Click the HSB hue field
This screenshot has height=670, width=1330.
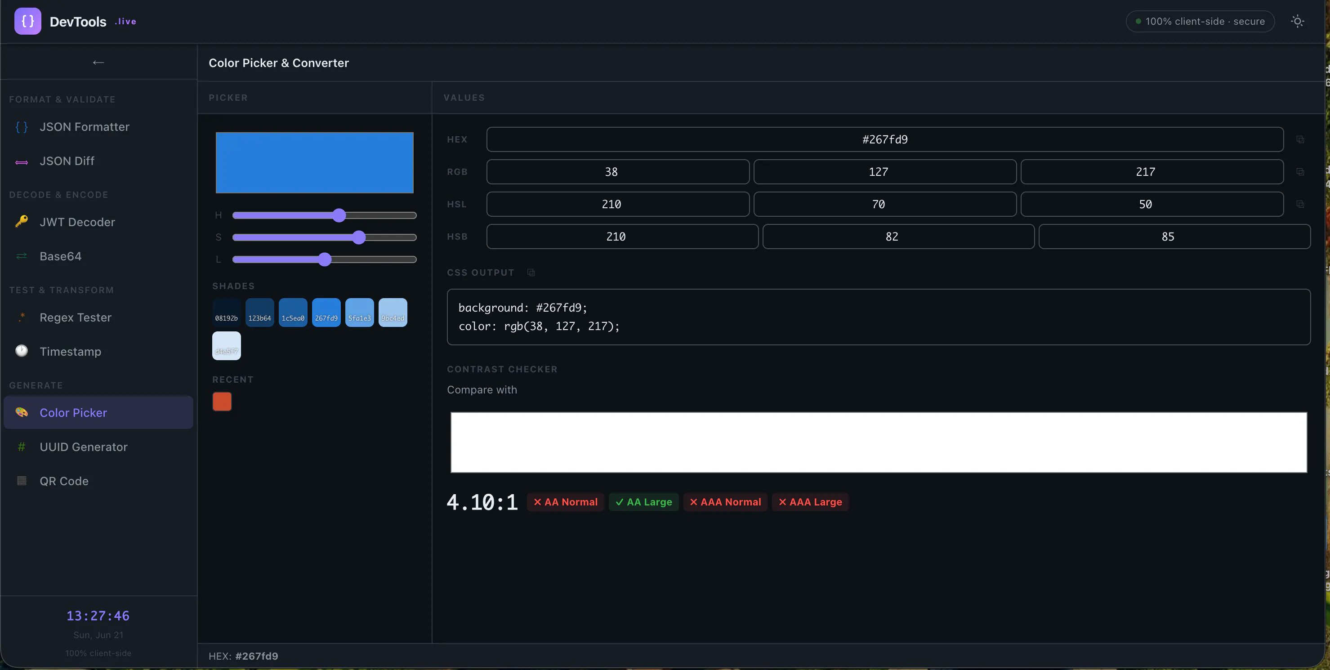pos(622,237)
